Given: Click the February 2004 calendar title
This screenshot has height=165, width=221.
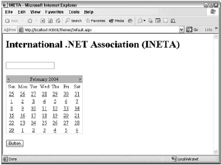Looking at the screenshot, I should (x=44, y=79).
